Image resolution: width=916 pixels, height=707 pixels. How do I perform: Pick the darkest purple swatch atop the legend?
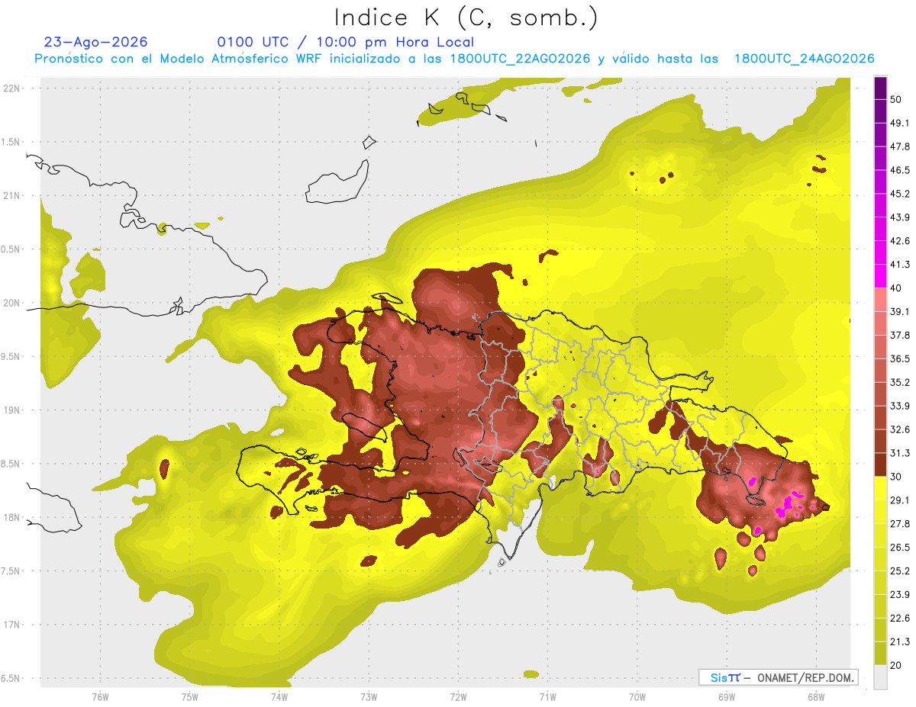click(x=880, y=88)
